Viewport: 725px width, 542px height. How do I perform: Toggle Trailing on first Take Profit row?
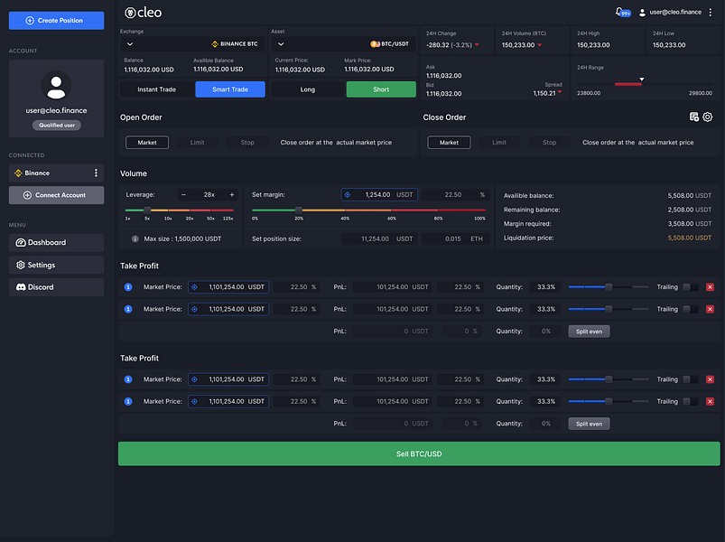690,287
